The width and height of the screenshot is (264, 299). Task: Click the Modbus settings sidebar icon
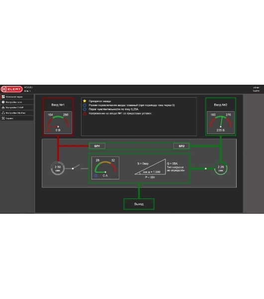pos(3,113)
